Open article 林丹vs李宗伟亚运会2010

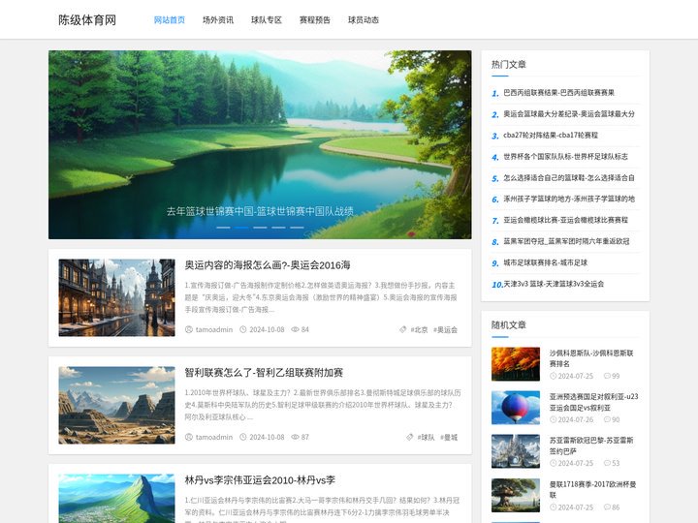(x=260, y=480)
